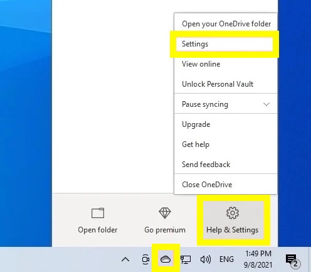Click the speaker volume icon
Image resolution: width=311 pixels, height=272 pixels.
click(x=206, y=259)
